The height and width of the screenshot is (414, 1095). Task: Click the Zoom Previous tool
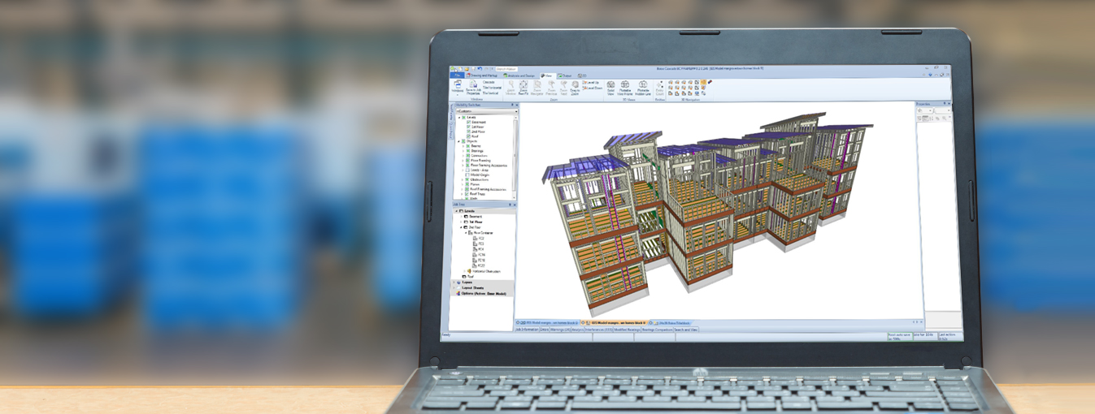tap(551, 88)
